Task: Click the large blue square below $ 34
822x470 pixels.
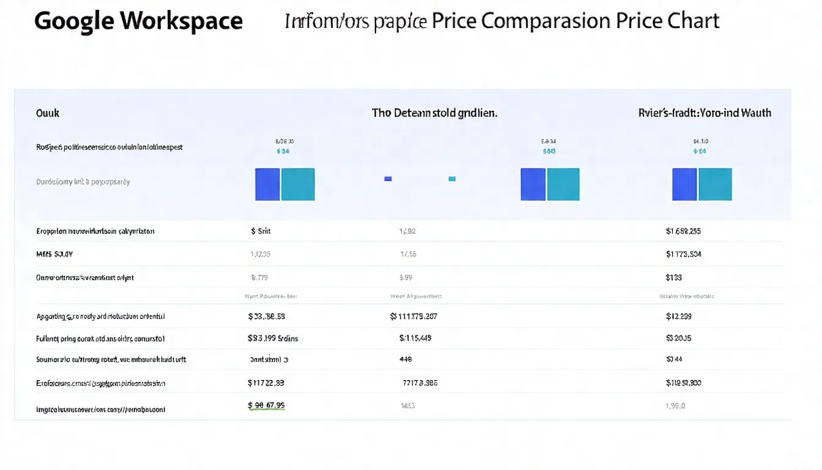Action: (267, 184)
